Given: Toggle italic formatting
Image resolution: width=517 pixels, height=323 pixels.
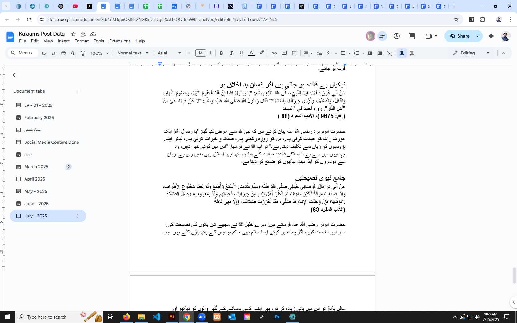Looking at the screenshot, I should click(x=231, y=53).
